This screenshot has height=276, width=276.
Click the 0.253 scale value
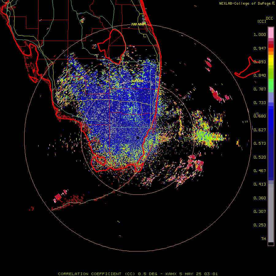point(260,225)
